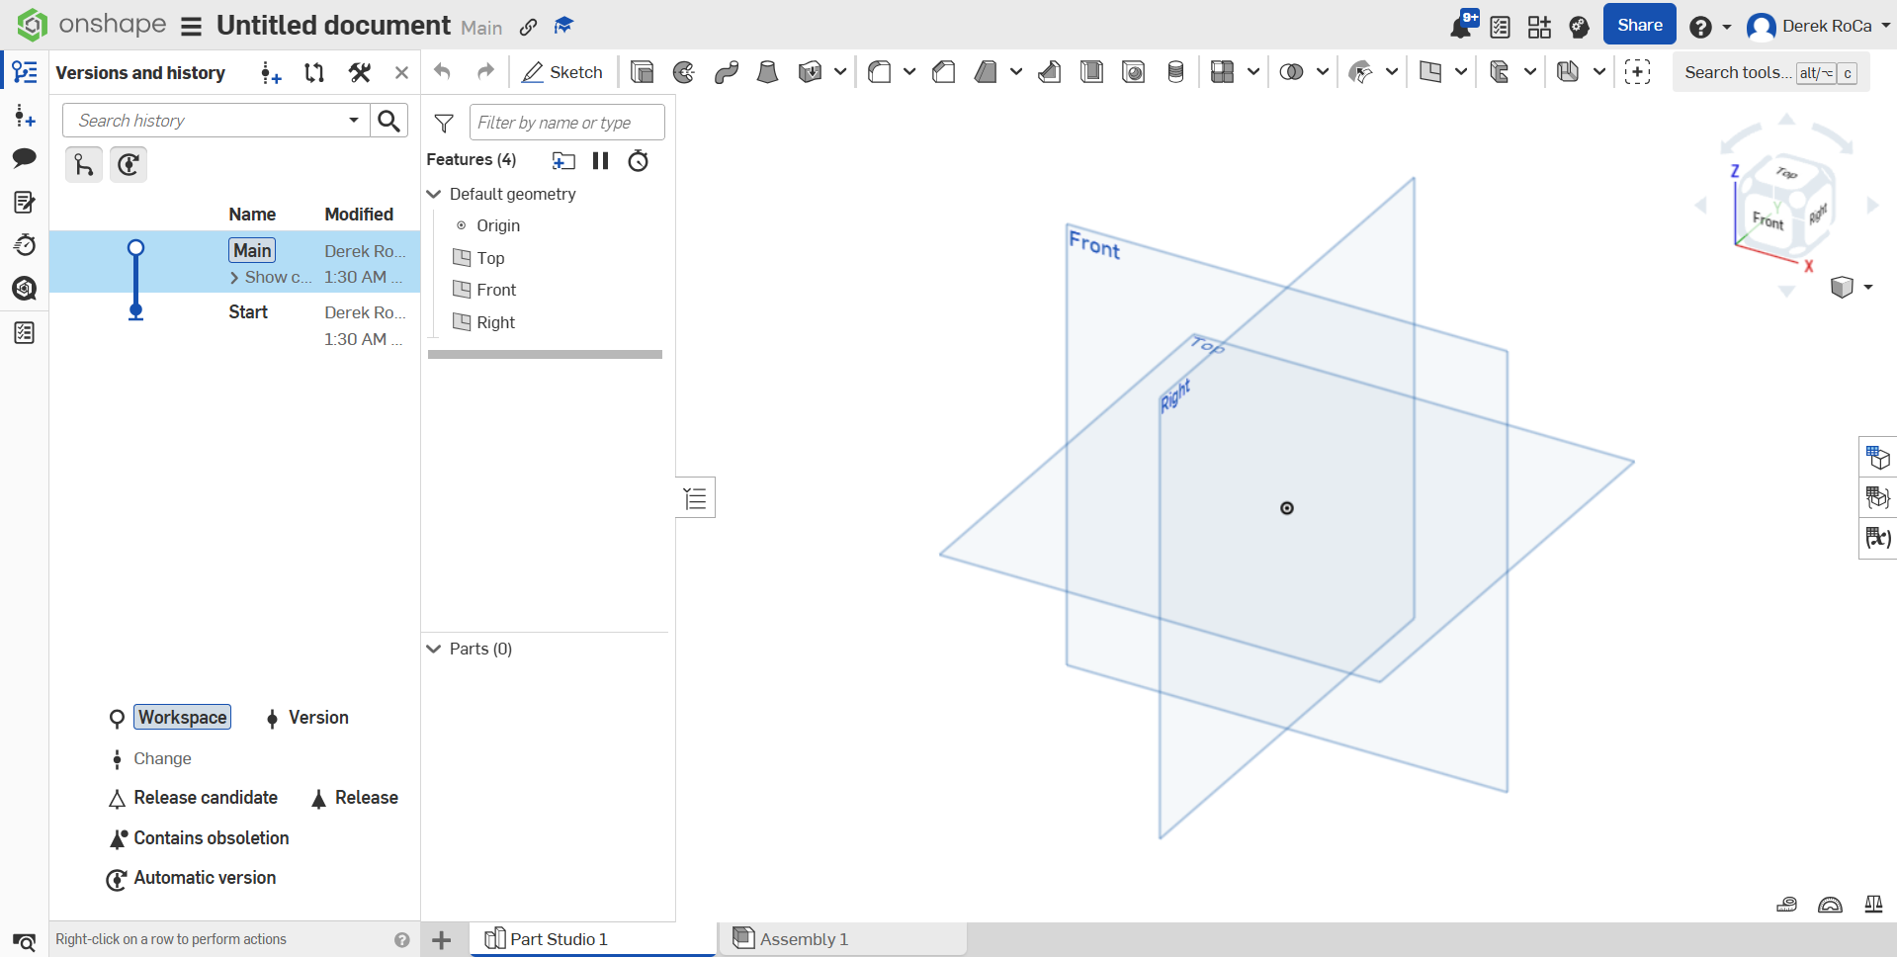The width and height of the screenshot is (1897, 957).
Task: Click the Redo arrow
Action: tap(485, 71)
